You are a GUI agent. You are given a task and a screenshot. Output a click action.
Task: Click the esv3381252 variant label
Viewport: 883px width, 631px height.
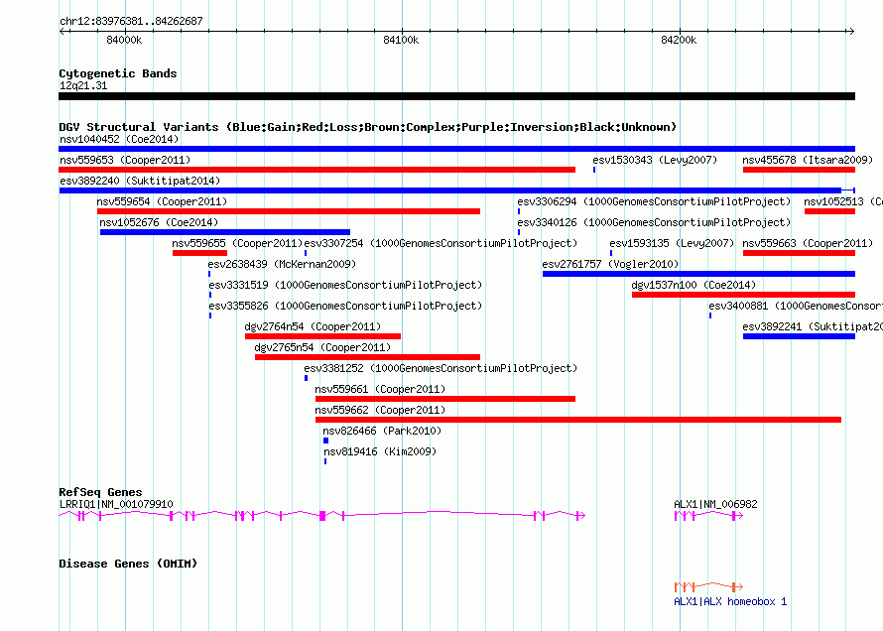tap(441, 368)
